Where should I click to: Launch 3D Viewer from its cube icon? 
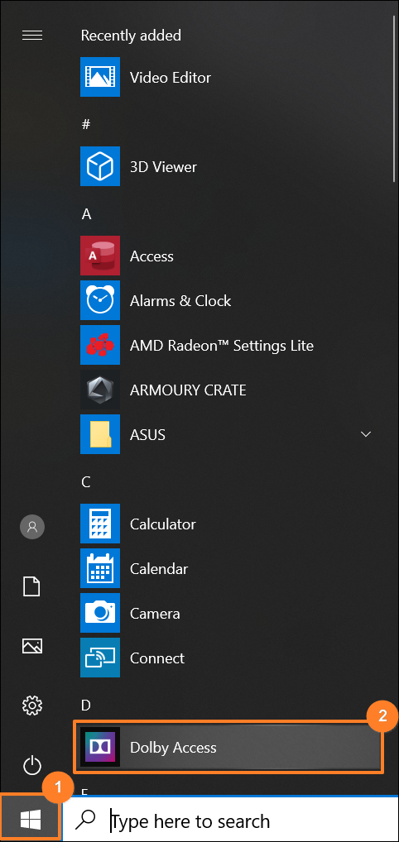click(x=100, y=166)
